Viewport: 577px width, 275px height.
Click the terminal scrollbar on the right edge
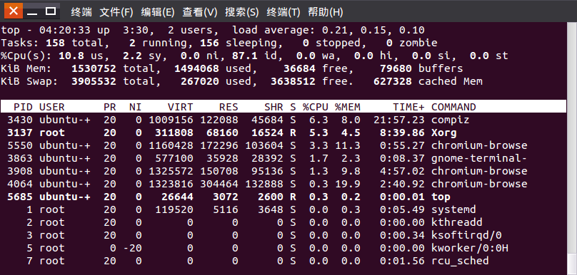(x=571, y=148)
